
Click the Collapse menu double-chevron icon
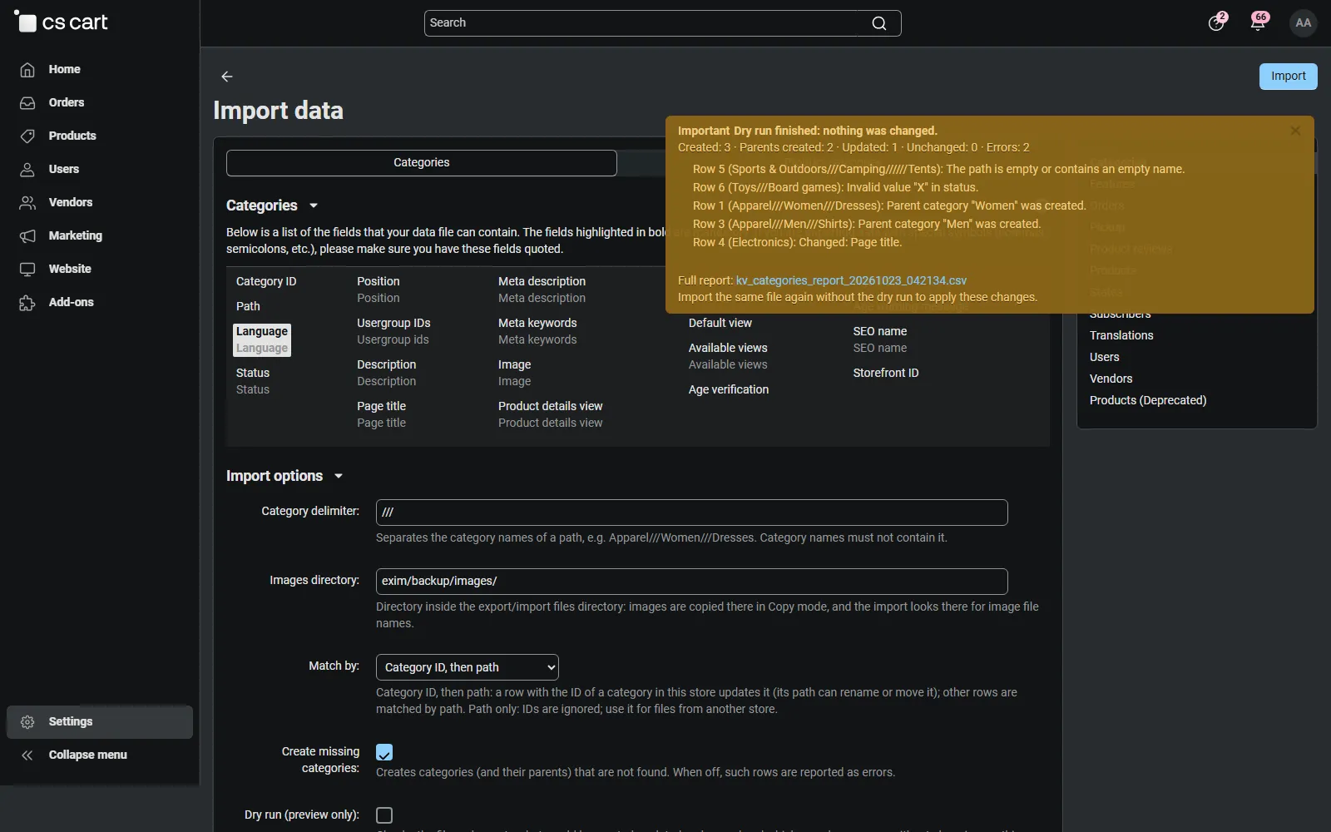pyautogui.click(x=27, y=755)
